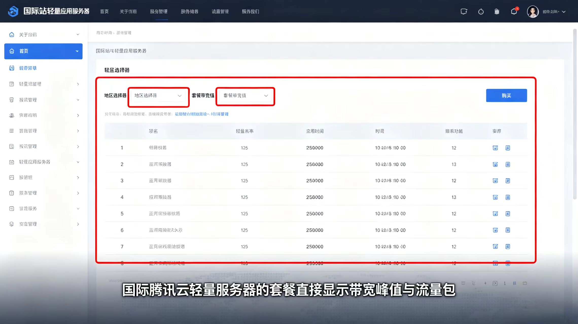The height and width of the screenshot is (324, 578).
Task: Click the timer icon in header
Action: (x=481, y=12)
